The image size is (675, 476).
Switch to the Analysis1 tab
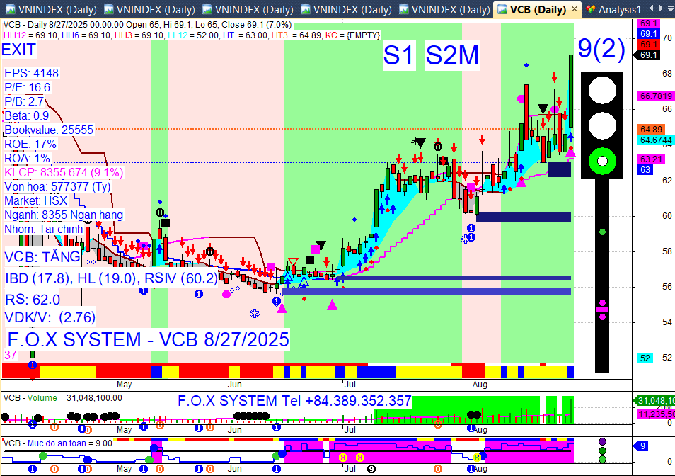click(614, 9)
